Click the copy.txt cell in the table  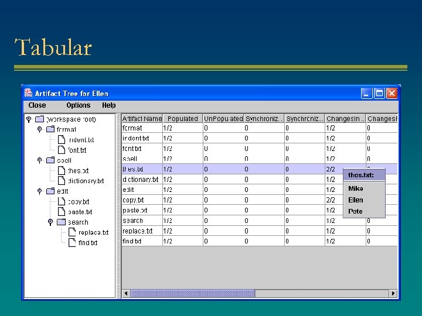[142, 200]
